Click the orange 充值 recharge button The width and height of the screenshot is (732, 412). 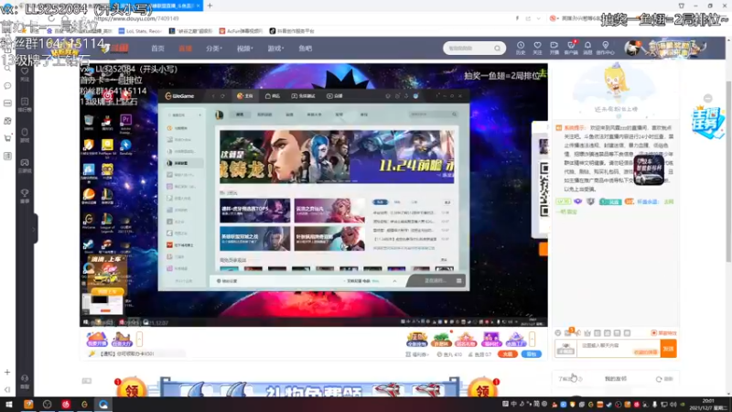pos(508,354)
